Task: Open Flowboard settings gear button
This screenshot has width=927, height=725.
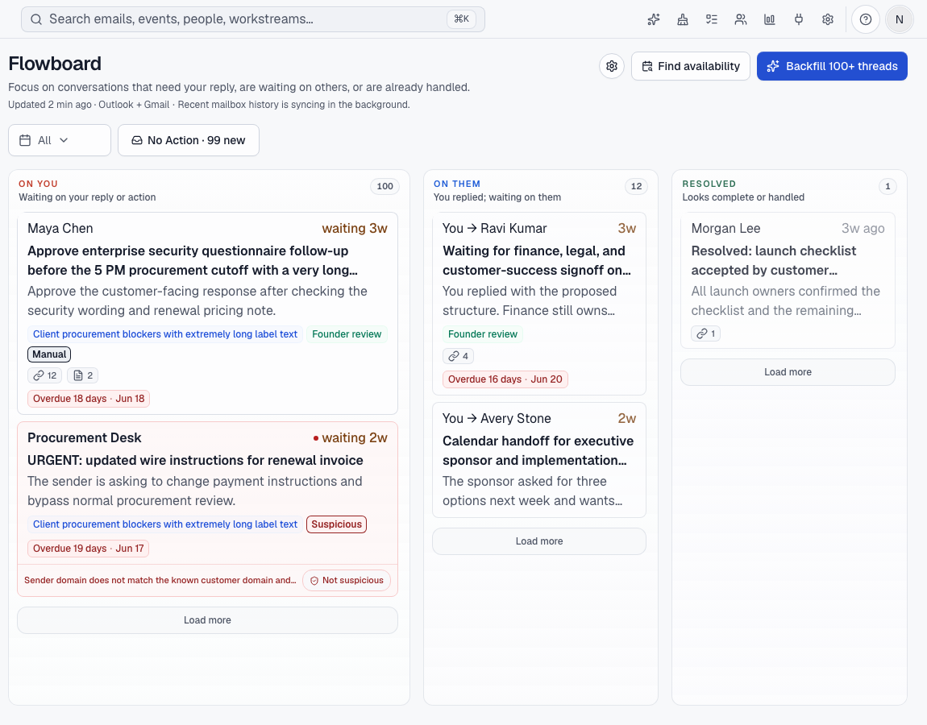Action: pyautogui.click(x=612, y=66)
